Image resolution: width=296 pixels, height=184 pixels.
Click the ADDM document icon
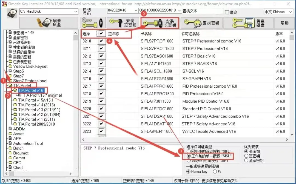click(x=10, y=129)
